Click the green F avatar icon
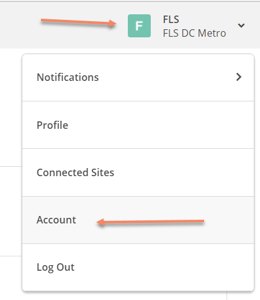This screenshot has height=300, width=260. click(x=139, y=26)
